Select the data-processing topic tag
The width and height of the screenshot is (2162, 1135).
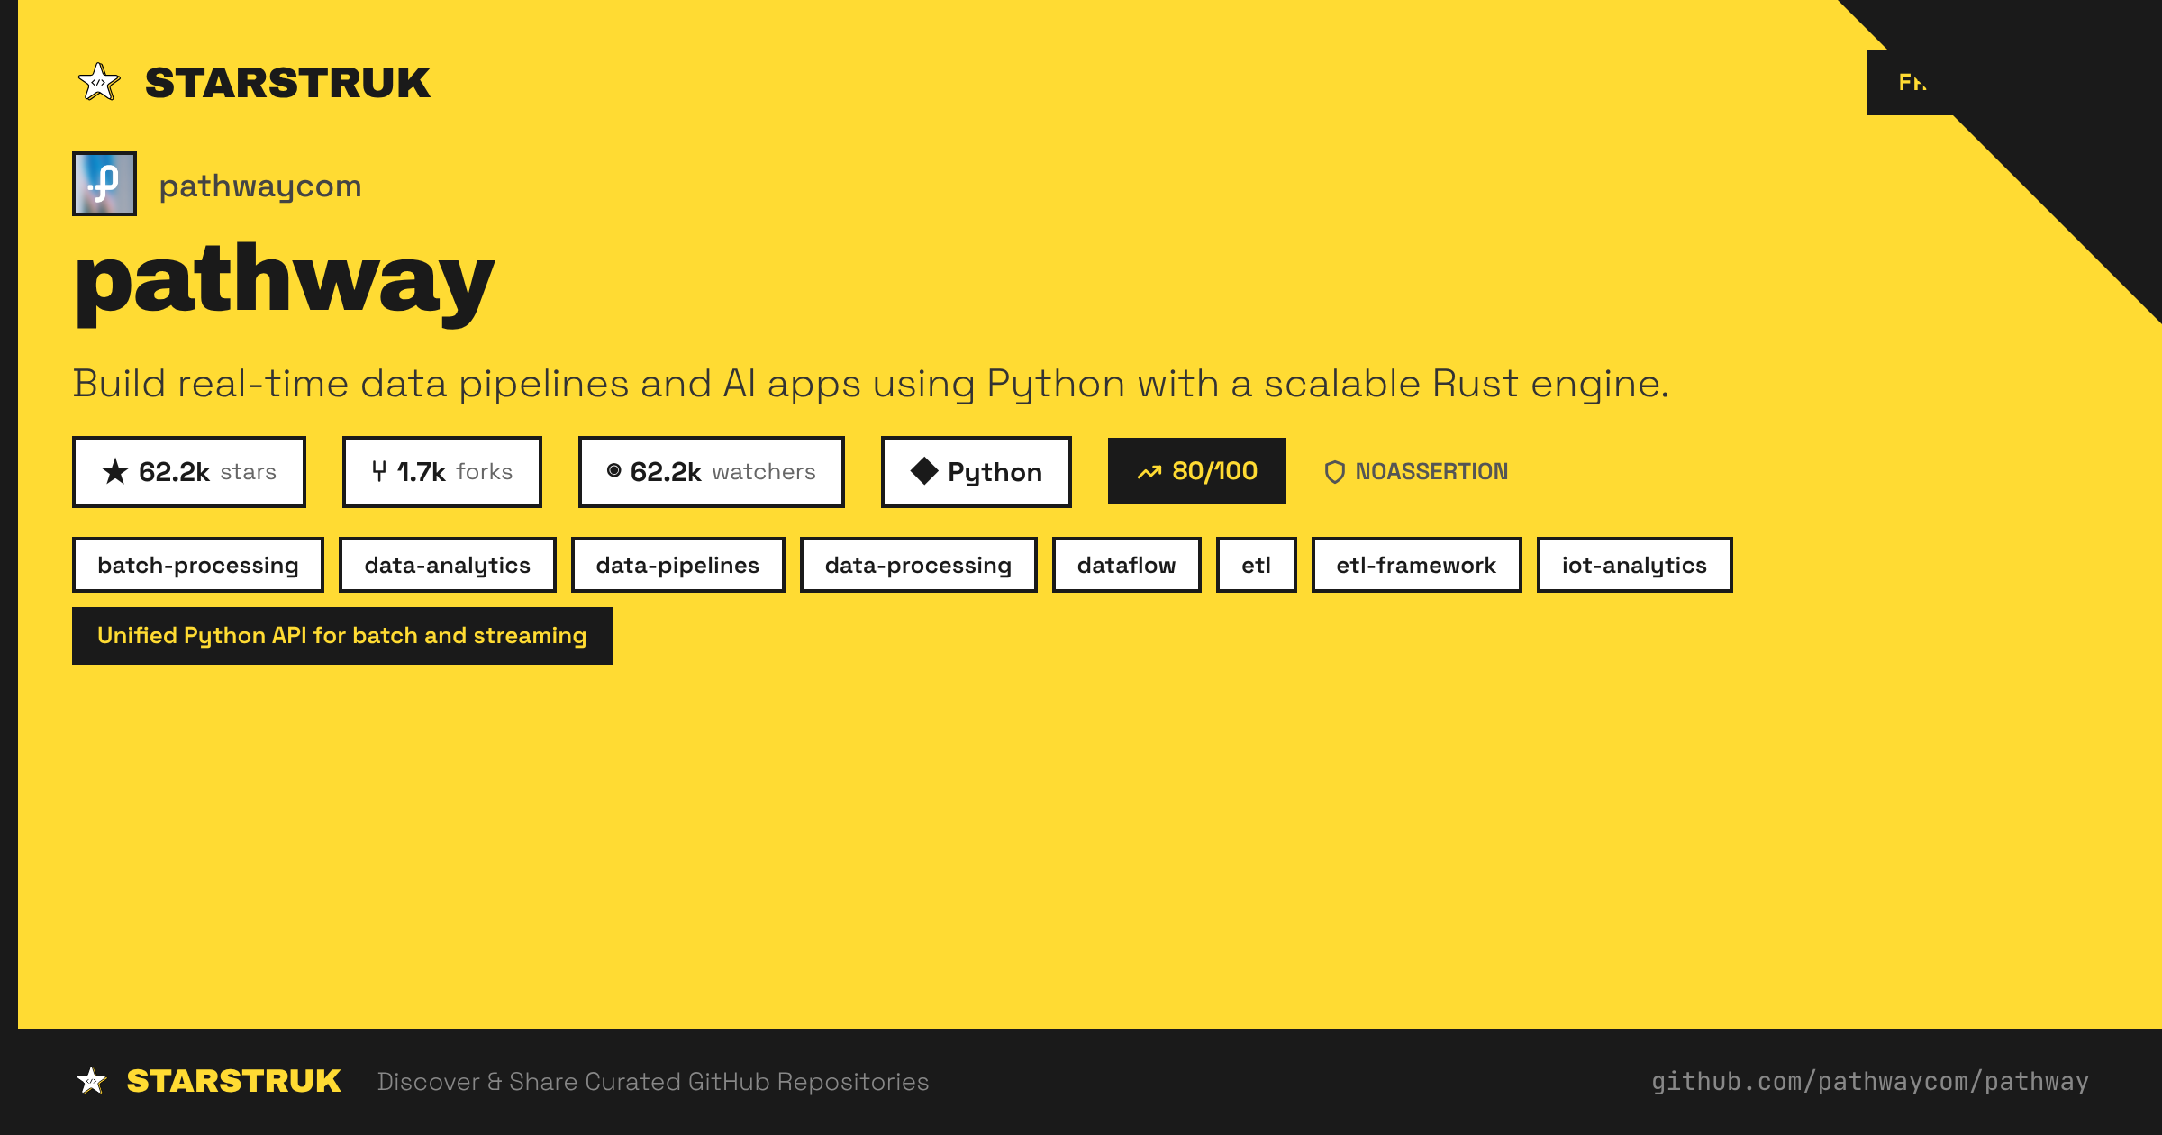[x=919, y=565]
